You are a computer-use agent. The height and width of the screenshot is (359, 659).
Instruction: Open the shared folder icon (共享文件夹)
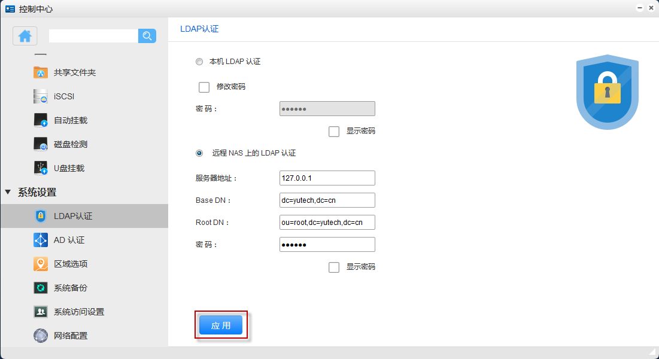[x=40, y=72]
